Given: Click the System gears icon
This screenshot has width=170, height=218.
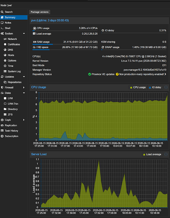Looking at the screenshot, I should (2, 34).
